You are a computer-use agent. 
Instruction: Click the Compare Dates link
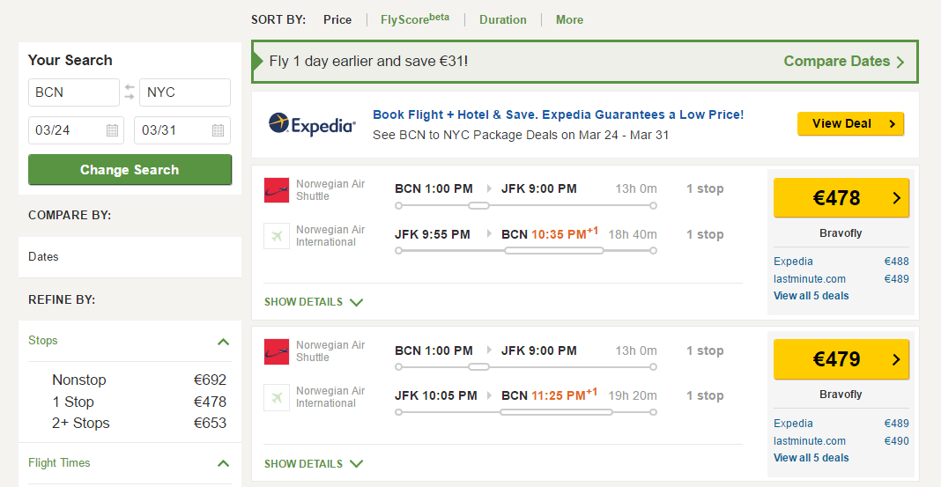(836, 61)
